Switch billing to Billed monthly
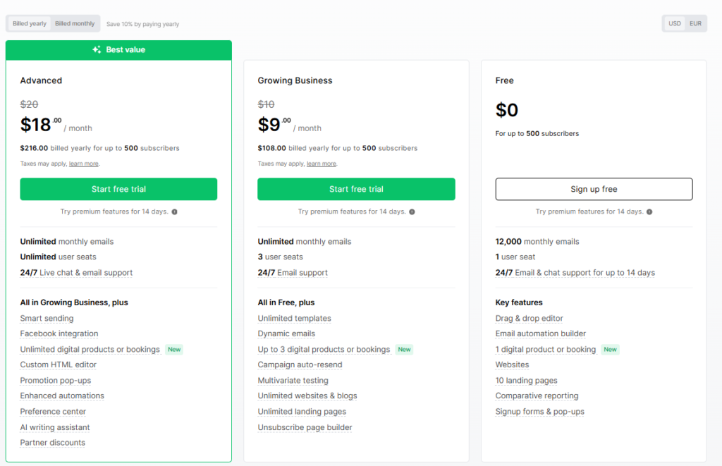 point(75,23)
